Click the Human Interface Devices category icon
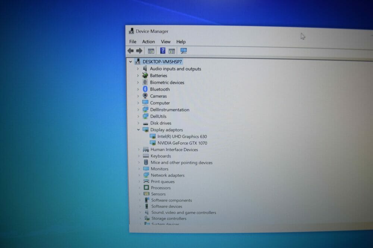 (146, 149)
